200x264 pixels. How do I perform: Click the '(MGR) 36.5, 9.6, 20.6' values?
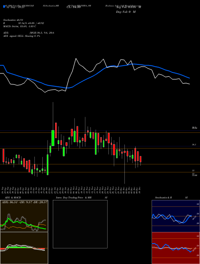point(42,33)
